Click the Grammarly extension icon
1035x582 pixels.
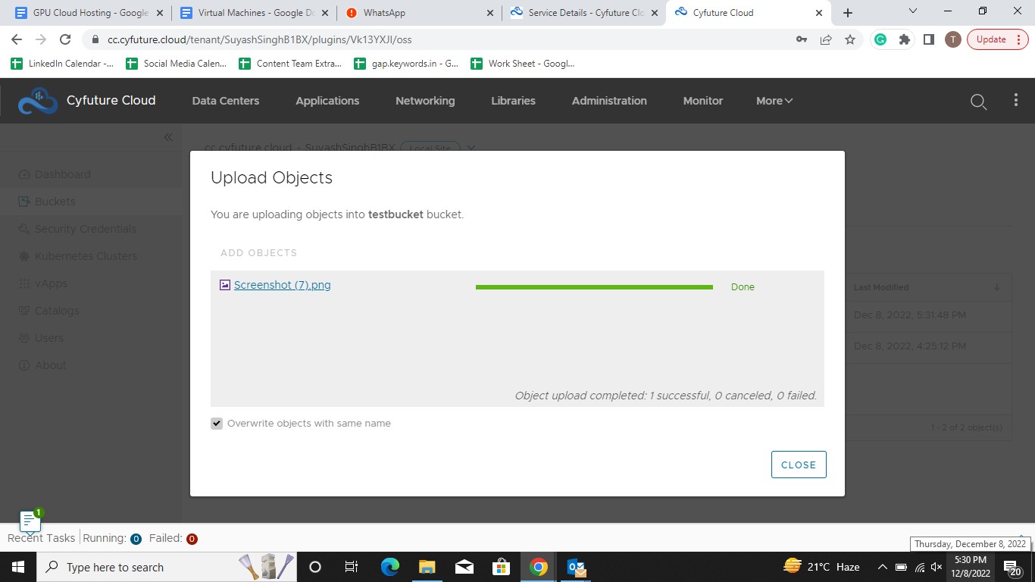(880, 39)
